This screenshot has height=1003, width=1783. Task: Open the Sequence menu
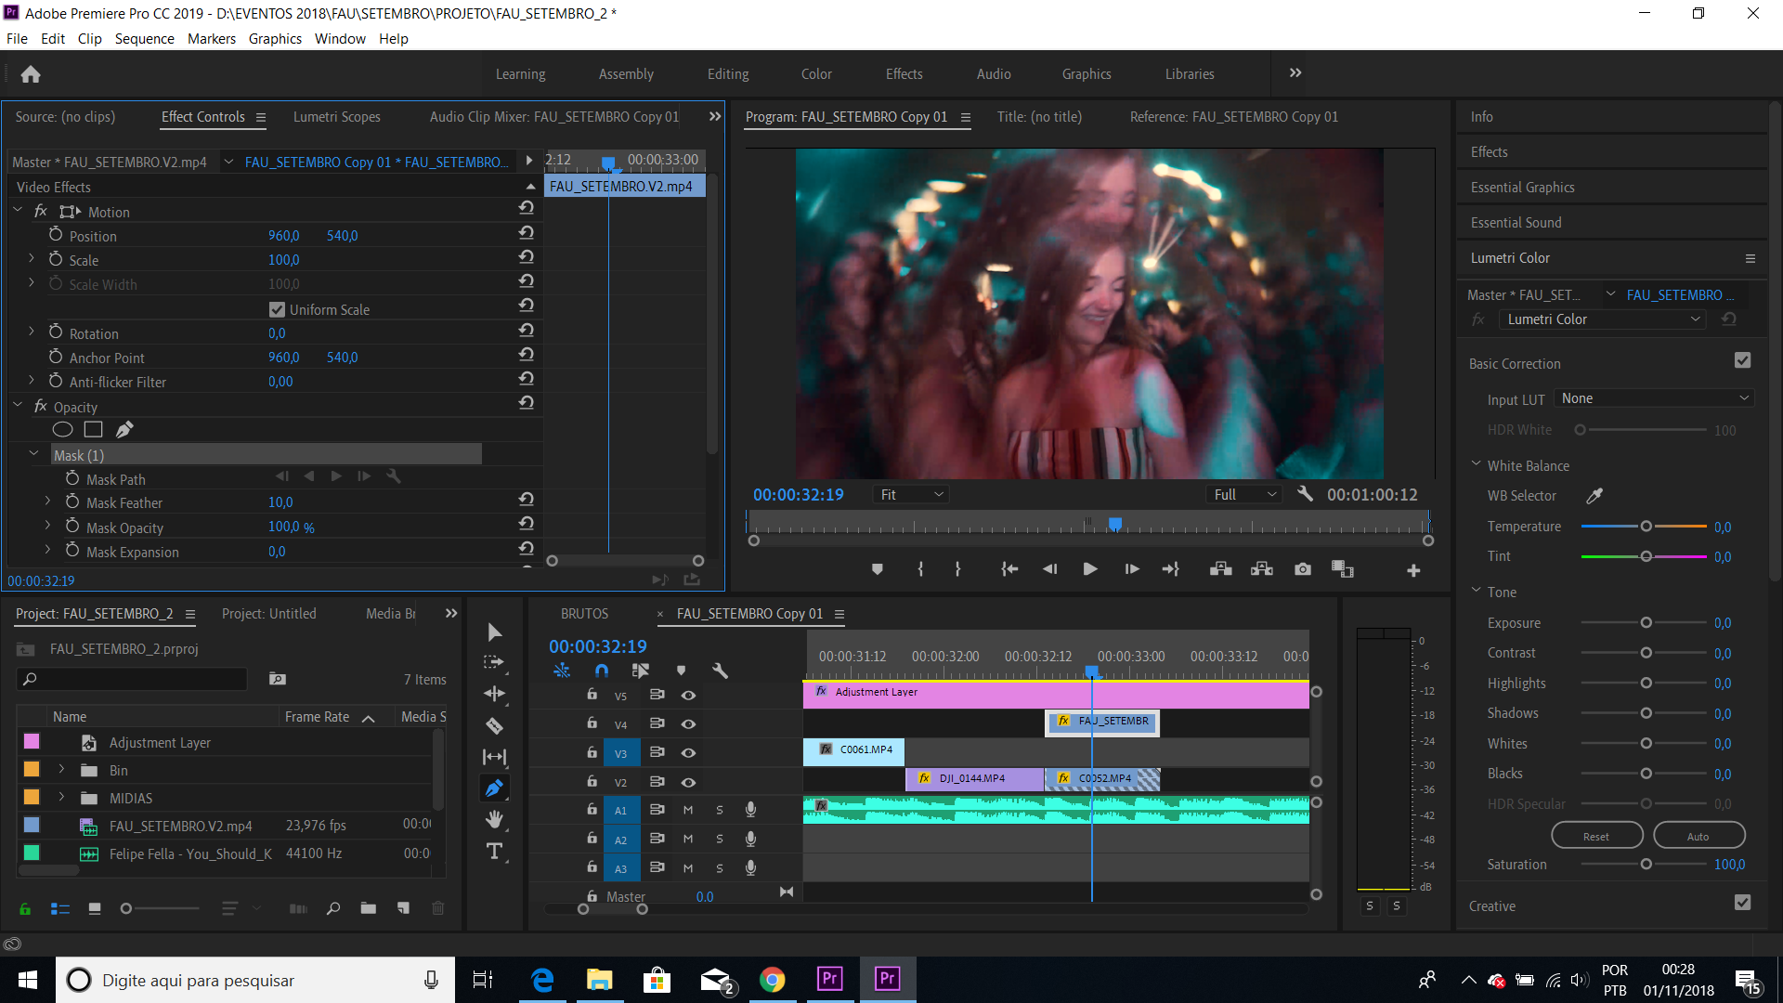[x=144, y=38]
